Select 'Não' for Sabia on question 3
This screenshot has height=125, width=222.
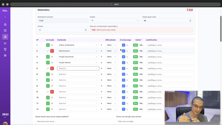[x=141, y=57]
